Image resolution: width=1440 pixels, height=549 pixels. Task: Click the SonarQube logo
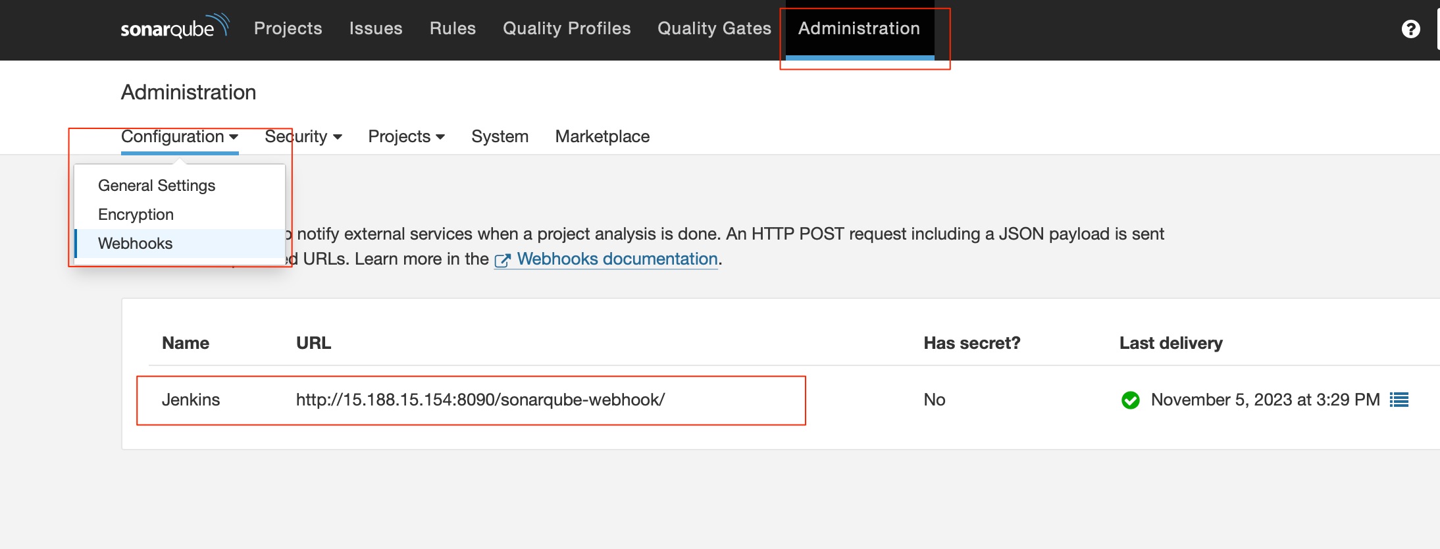click(175, 27)
